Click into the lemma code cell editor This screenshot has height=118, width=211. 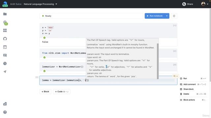pyautogui.click(x=108, y=80)
